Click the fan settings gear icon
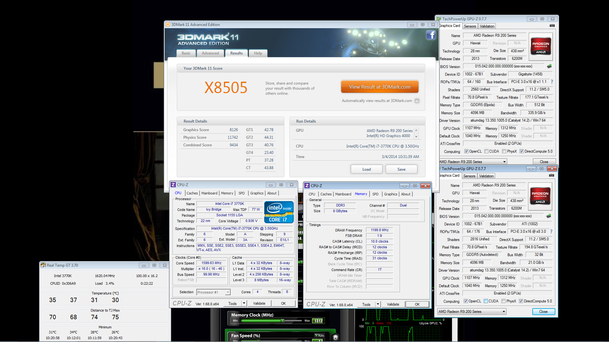This screenshot has width=609, height=342. coord(336,338)
